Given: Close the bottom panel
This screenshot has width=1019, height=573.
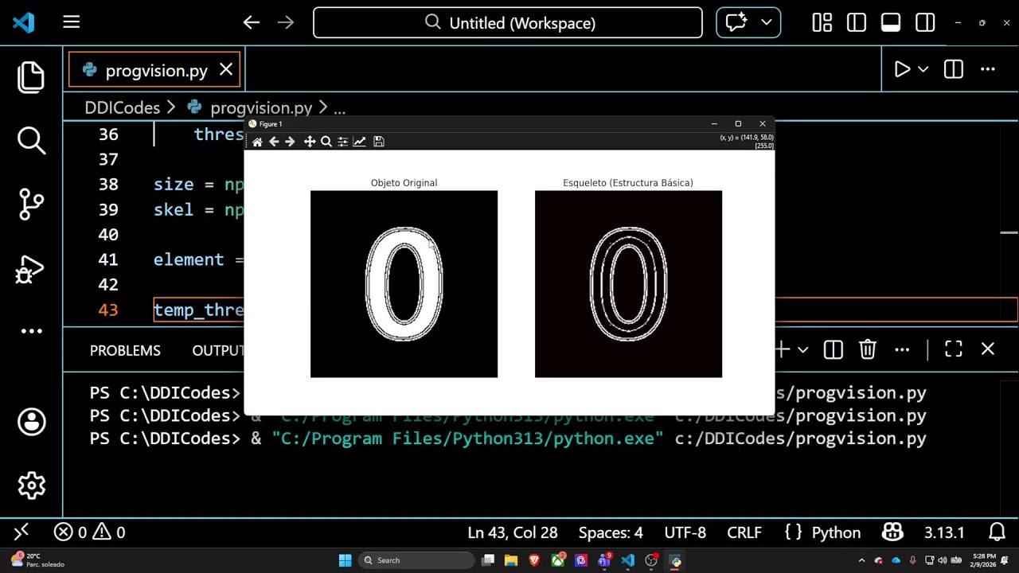Looking at the screenshot, I should [x=988, y=349].
